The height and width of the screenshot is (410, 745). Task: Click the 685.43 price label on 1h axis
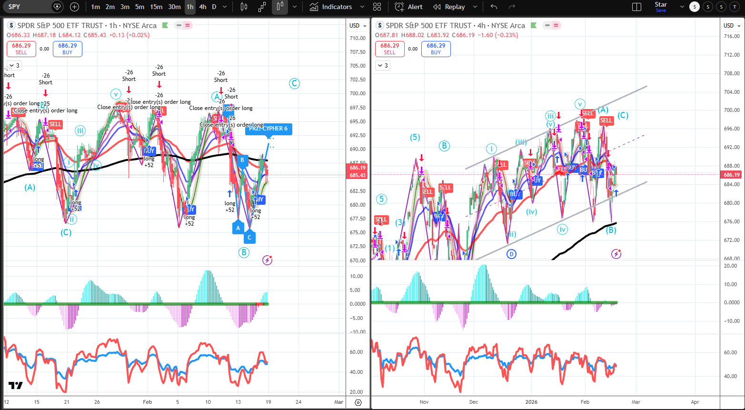point(358,175)
